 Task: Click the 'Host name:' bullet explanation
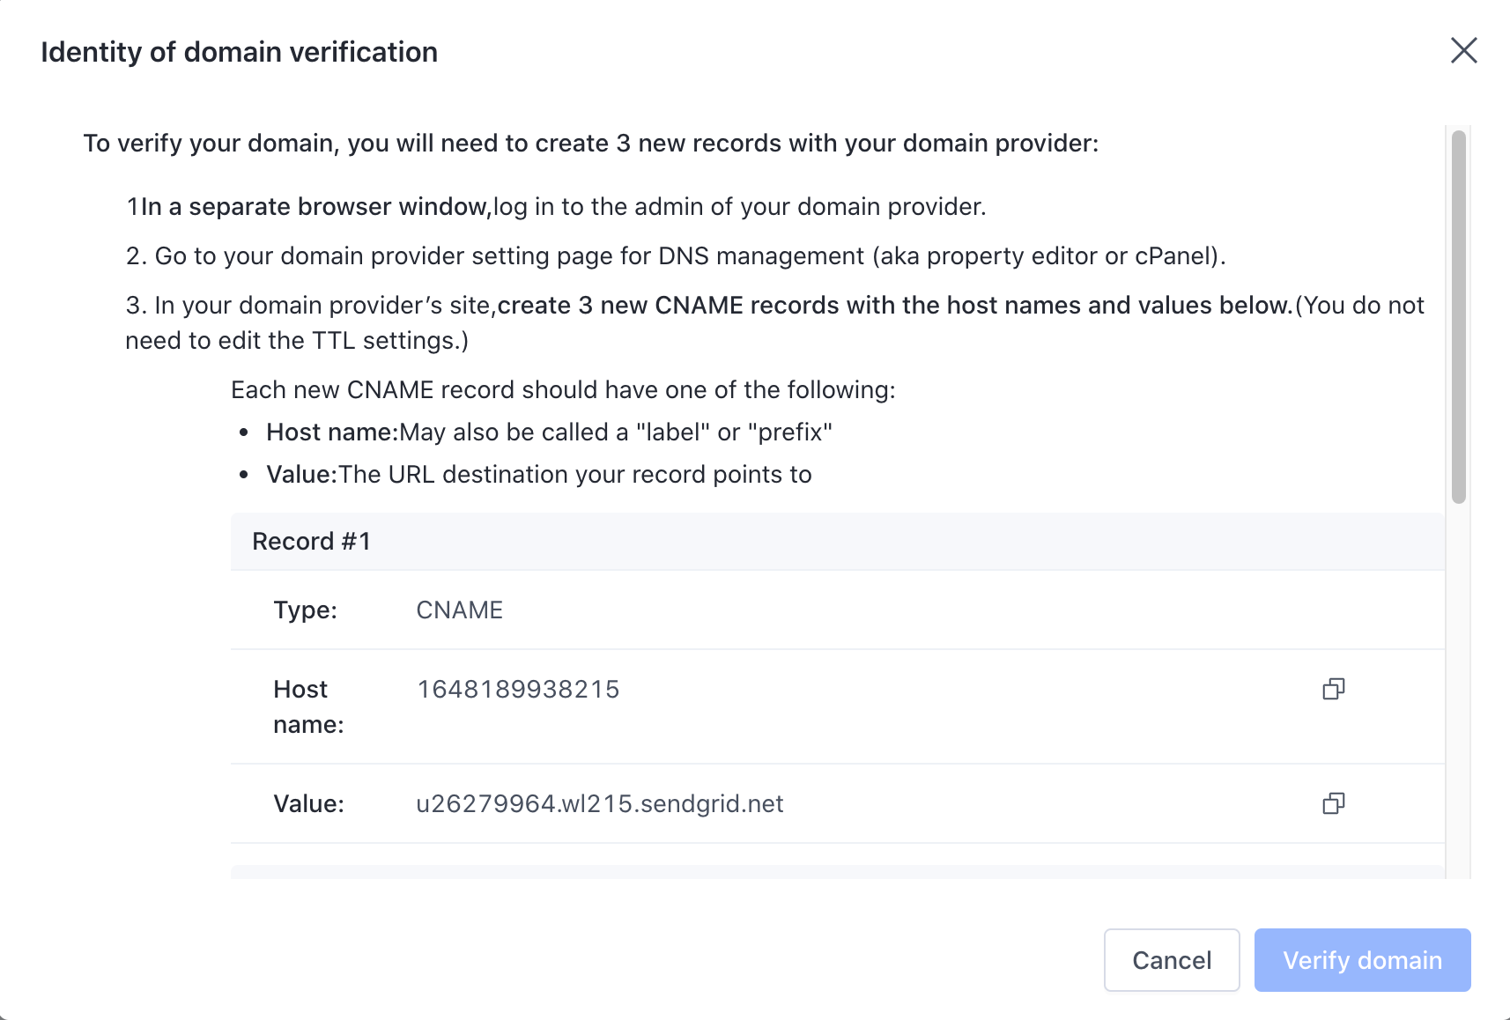[548, 432]
